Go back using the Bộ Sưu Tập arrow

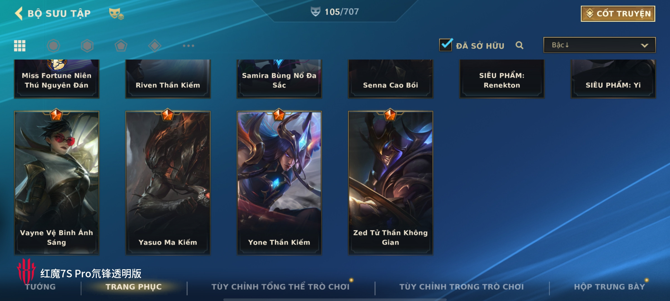(x=19, y=13)
